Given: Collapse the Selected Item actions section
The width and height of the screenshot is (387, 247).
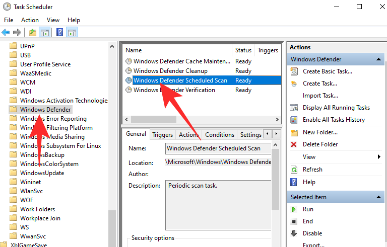Looking at the screenshot, I should pyautogui.click(x=378, y=197).
